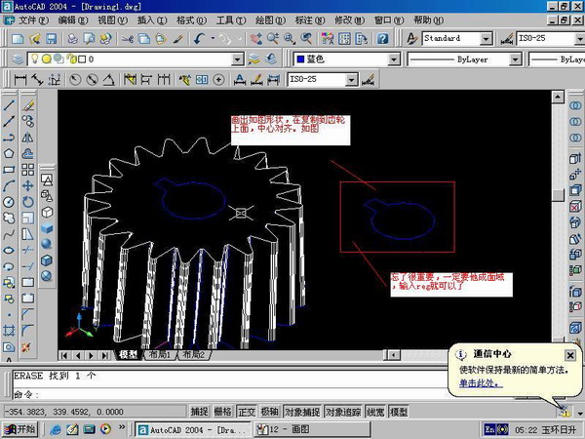Select the solid Sphere tool
The height and width of the screenshot is (439, 585).
(47, 244)
